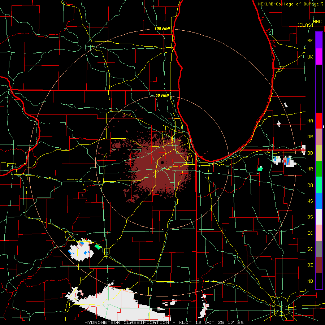325x325 pixels.
Task: Click the magenta UK legend color swatch
Action: pos(319,57)
